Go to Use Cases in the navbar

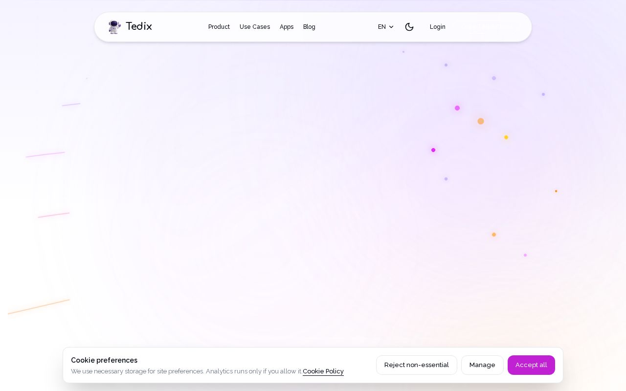click(255, 27)
